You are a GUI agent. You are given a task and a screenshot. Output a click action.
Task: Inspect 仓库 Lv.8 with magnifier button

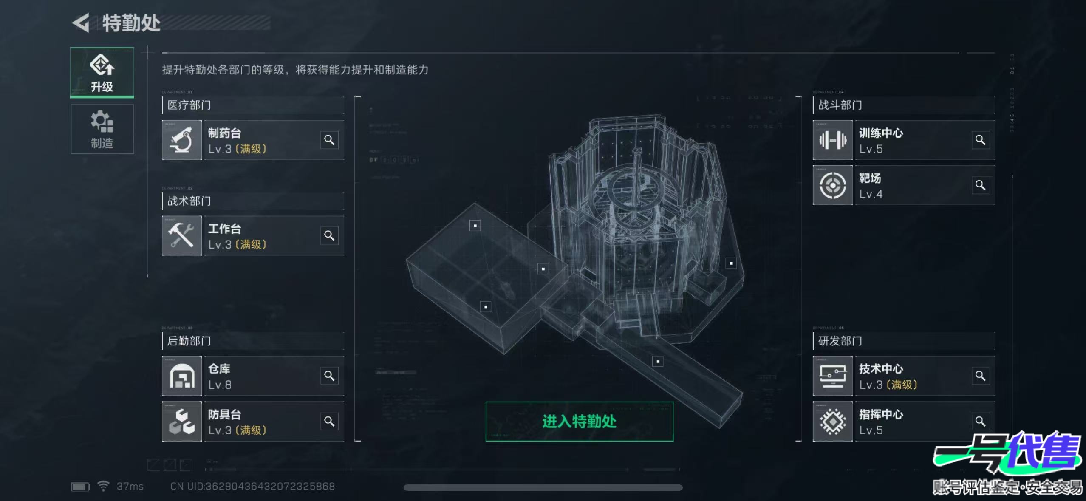tap(329, 376)
